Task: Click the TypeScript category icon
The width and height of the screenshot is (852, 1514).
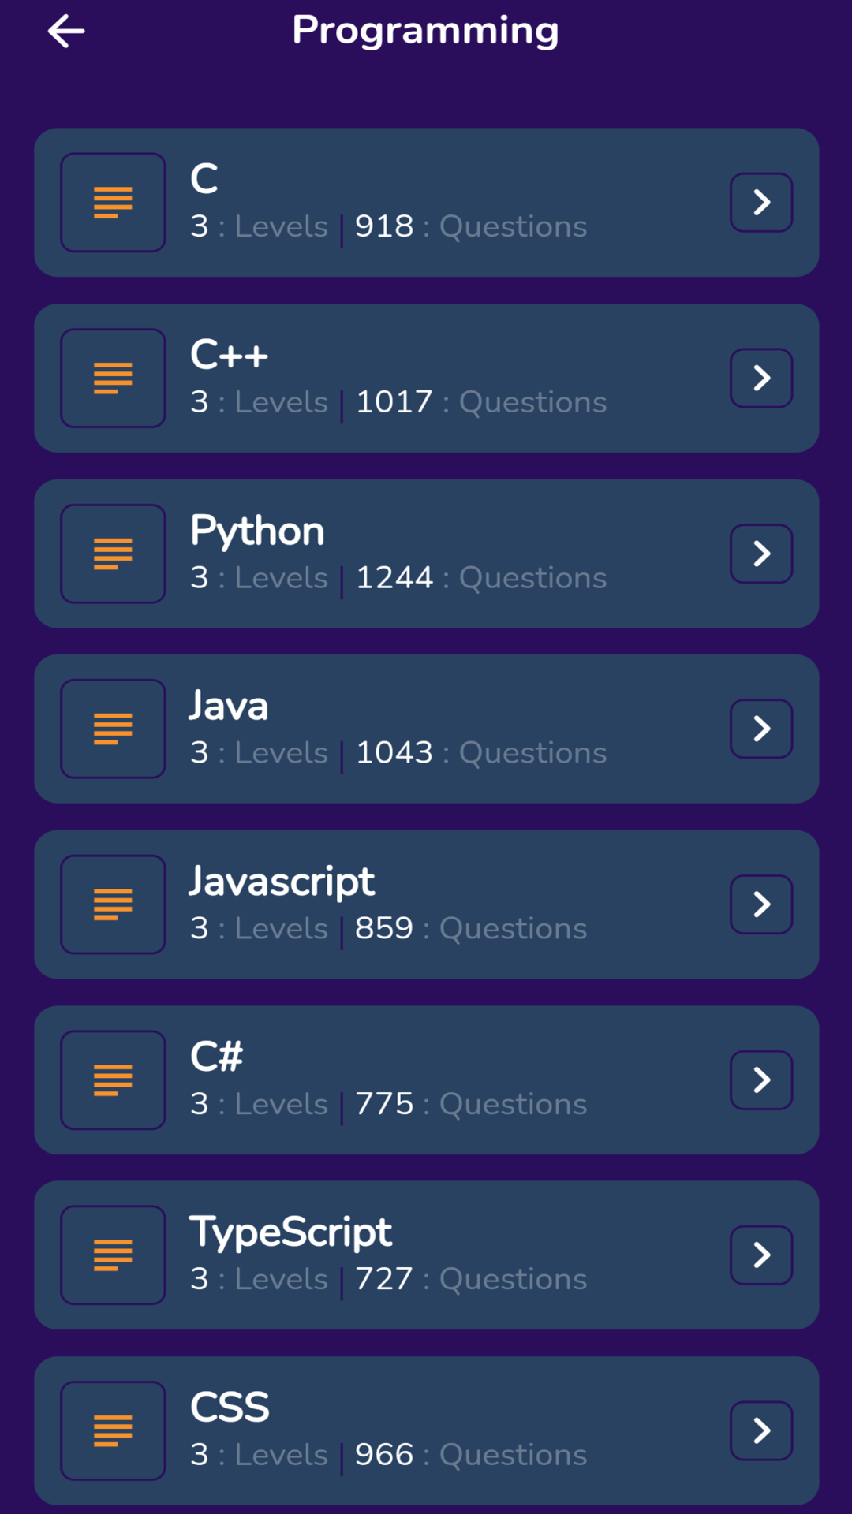Action: tap(113, 1255)
